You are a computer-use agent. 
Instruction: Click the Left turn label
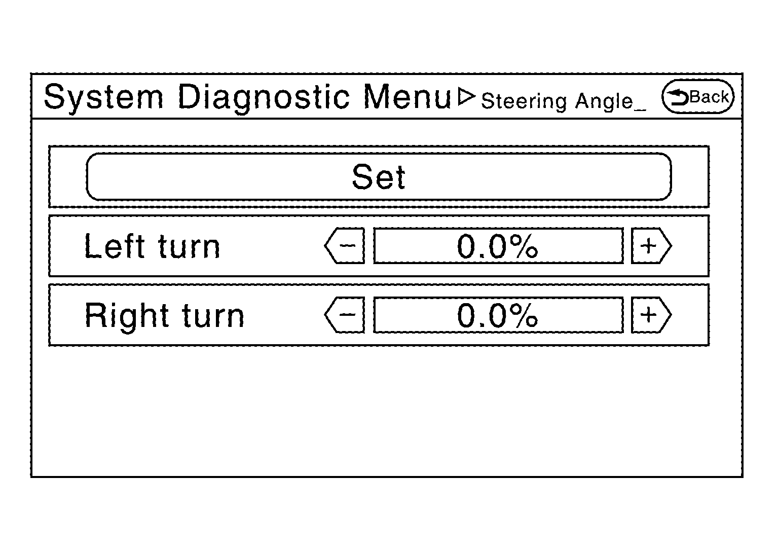point(152,247)
